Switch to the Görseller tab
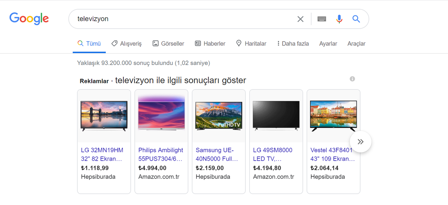The width and height of the screenshot is (448, 205). 168,44
